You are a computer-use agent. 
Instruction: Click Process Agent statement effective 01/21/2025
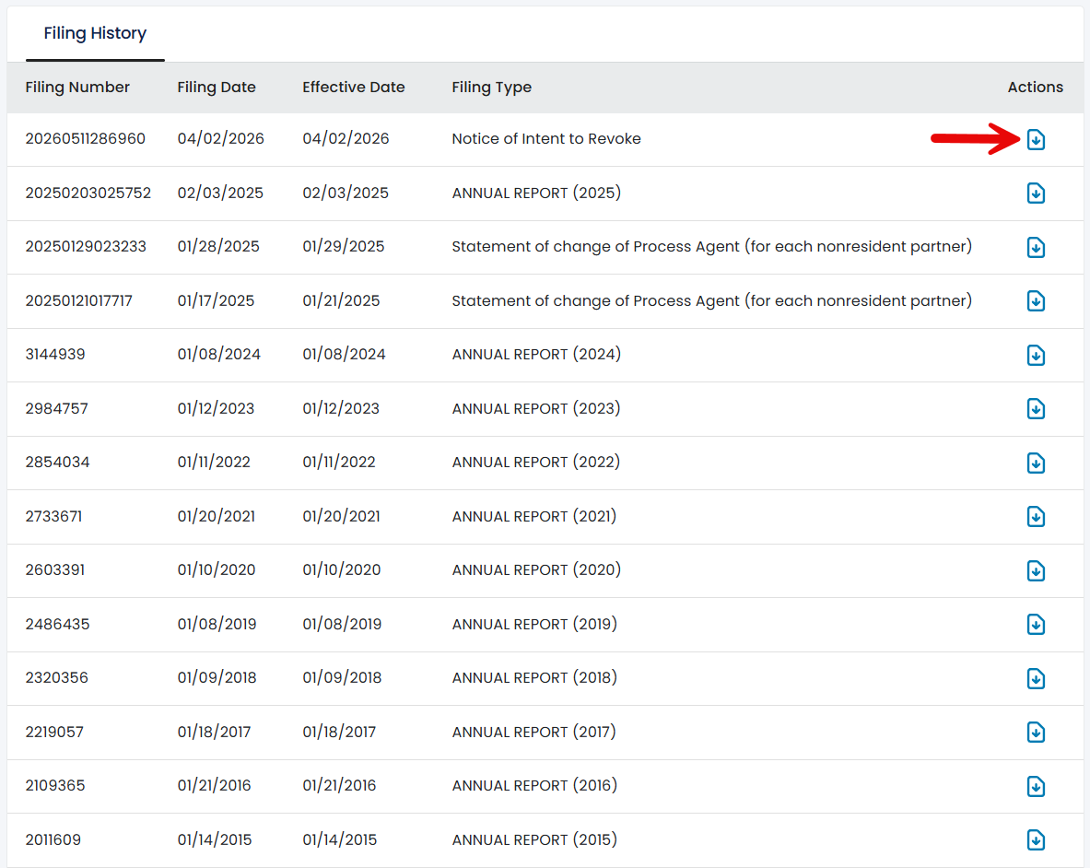tap(712, 300)
